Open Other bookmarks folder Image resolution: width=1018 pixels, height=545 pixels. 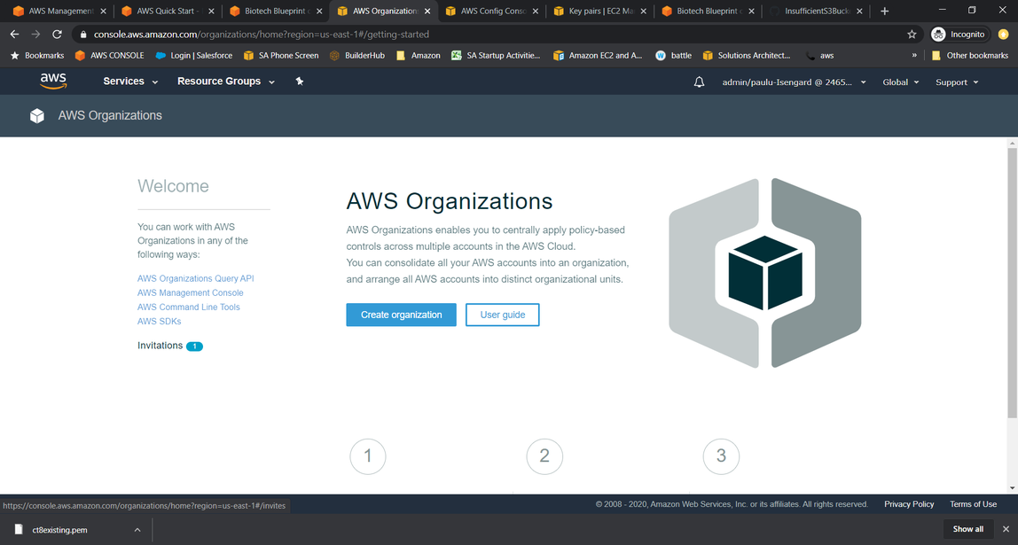[970, 56]
